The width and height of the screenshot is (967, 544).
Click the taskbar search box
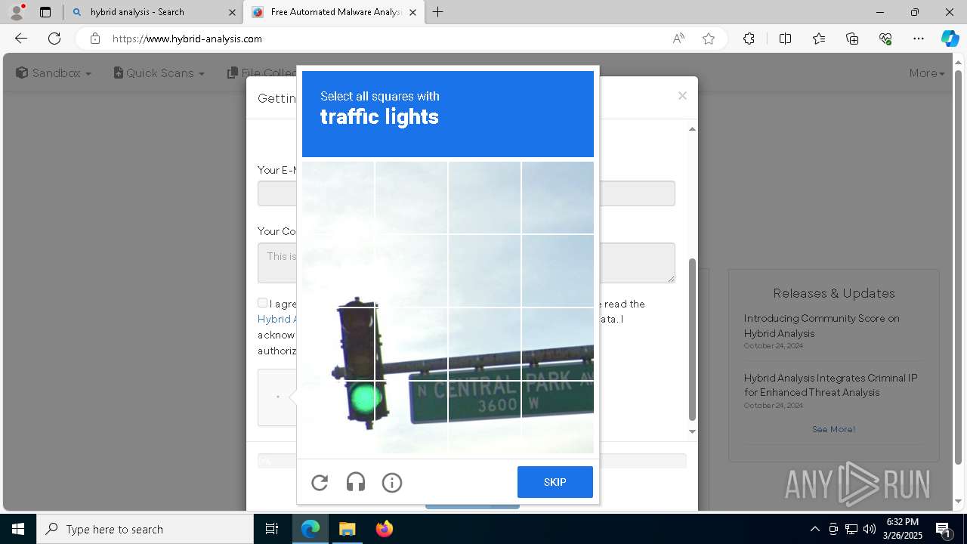click(x=145, y=529)
